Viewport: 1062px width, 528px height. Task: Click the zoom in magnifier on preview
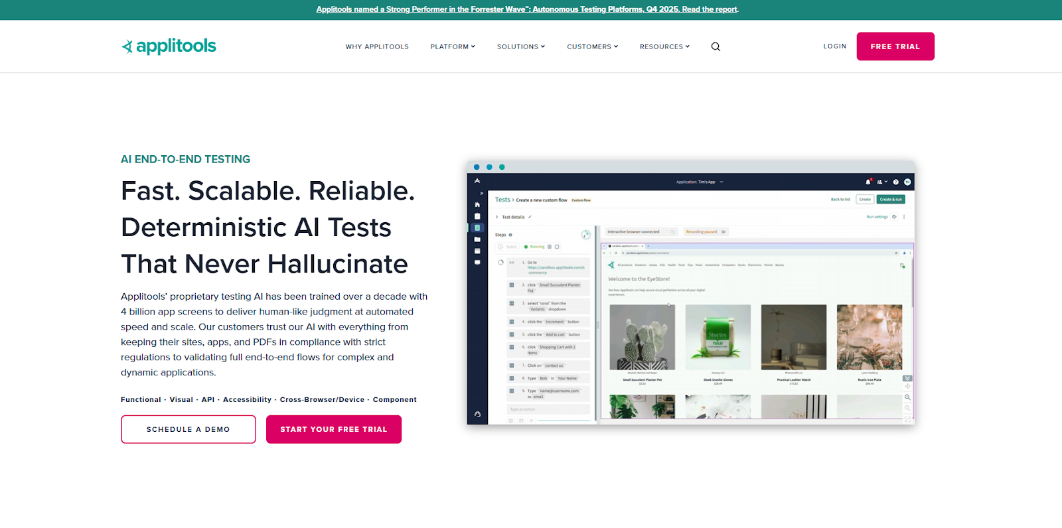point(907,397)
